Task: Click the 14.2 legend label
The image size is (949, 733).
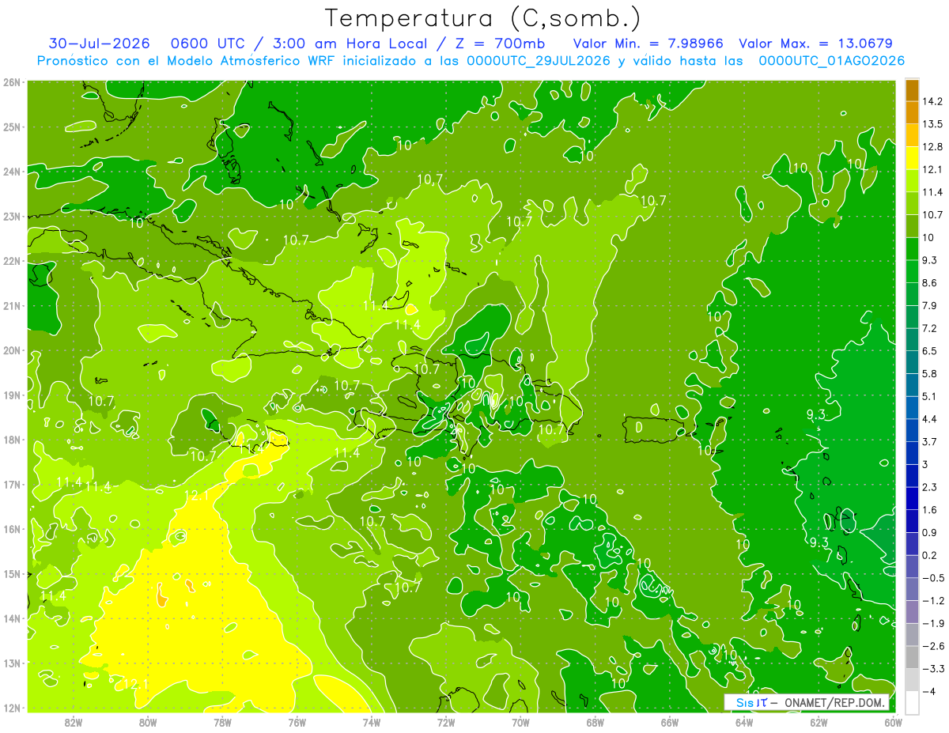Action: tap(932, 101)
